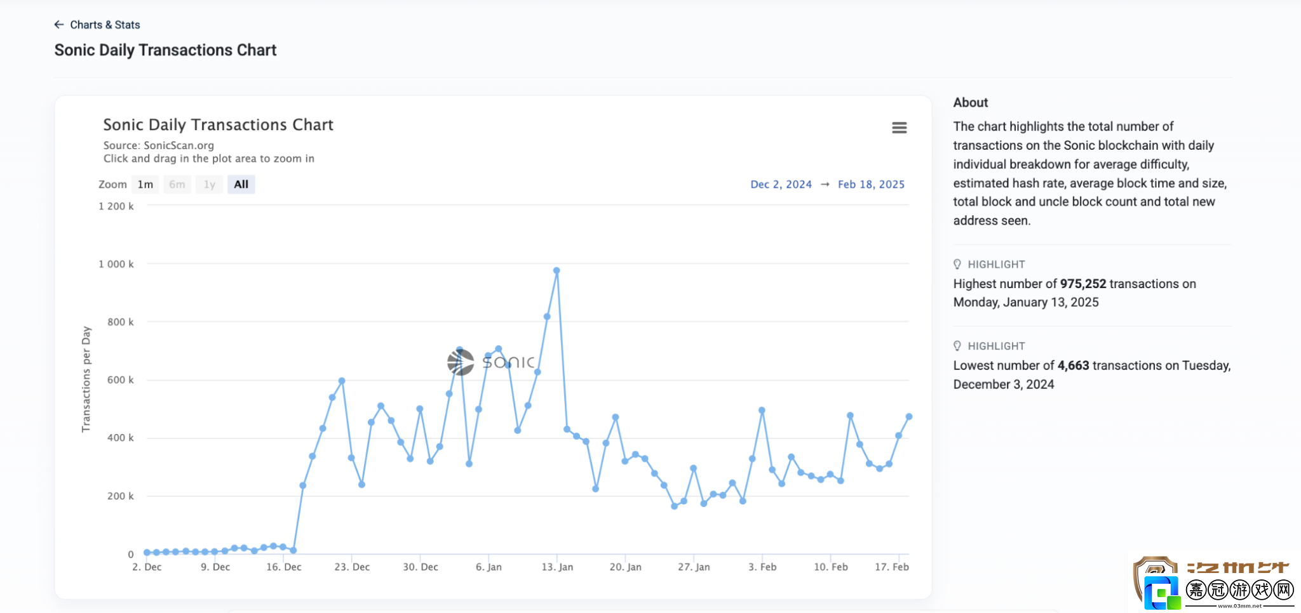Click the 600 k y-axis label

(x=121, y=380)
